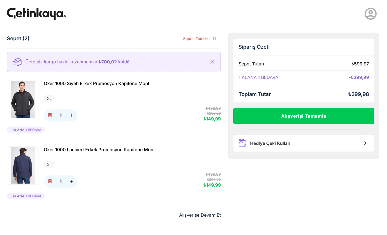Remove the Siyah Kapitone Mont from cart
The image size is (387, 235).
[x=50, y=115]
